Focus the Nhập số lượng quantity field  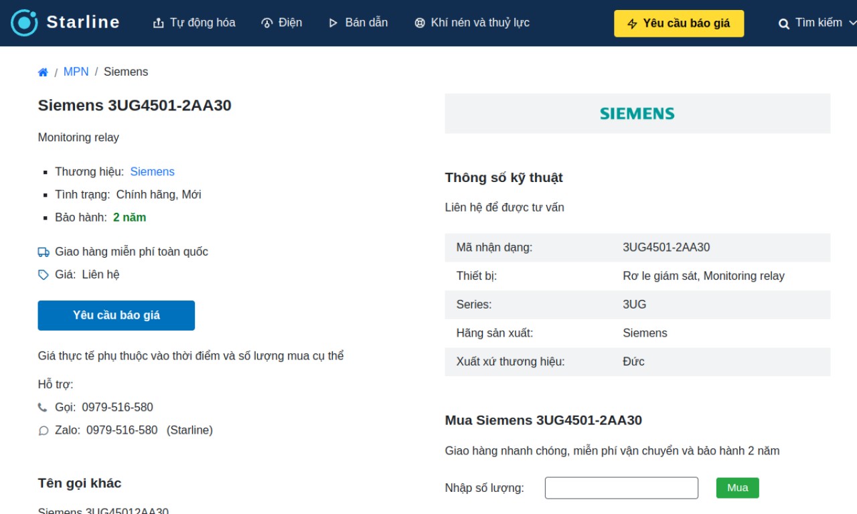pyautogui.click(x=621, y=488)
